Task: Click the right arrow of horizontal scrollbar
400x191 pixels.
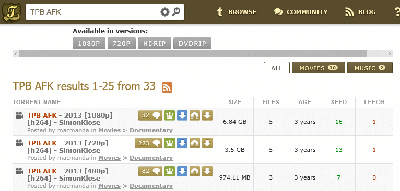Action: click(390, 54)
